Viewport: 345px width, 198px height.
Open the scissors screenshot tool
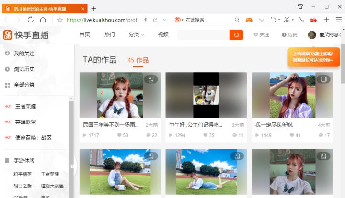pos(286,20)
